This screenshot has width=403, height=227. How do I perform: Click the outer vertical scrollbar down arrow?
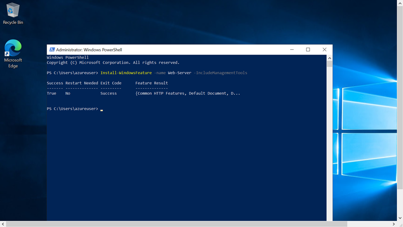pos(400,218)
